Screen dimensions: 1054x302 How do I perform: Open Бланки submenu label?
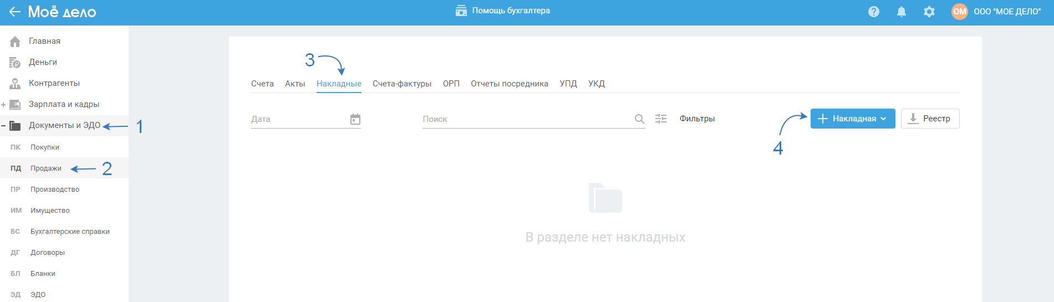point(43,274)
